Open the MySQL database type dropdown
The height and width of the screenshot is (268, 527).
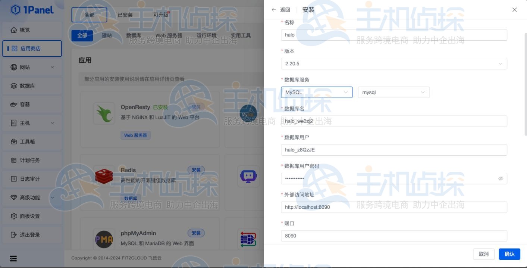tap(317, 92)
